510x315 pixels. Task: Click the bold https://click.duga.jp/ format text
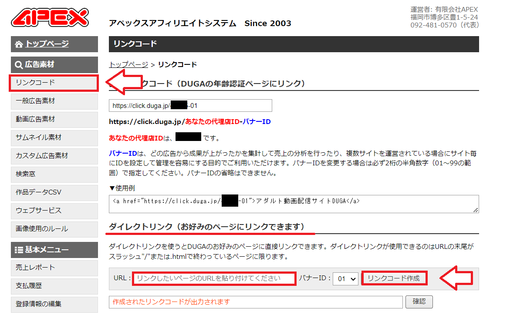point(147,121)
